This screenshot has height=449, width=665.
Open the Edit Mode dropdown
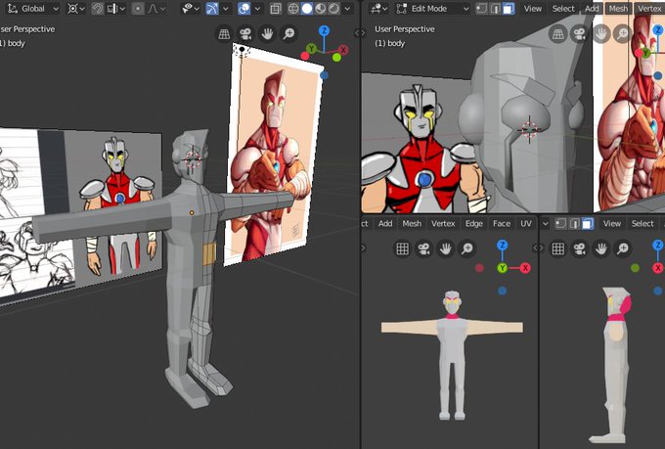431,9
